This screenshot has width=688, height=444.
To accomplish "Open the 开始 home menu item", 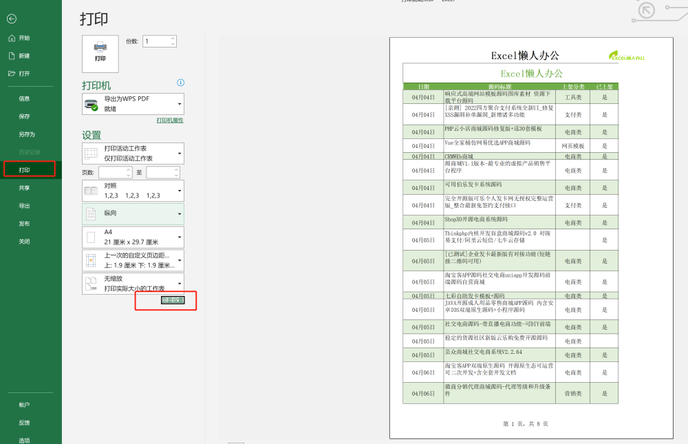I will coord(24,39).
